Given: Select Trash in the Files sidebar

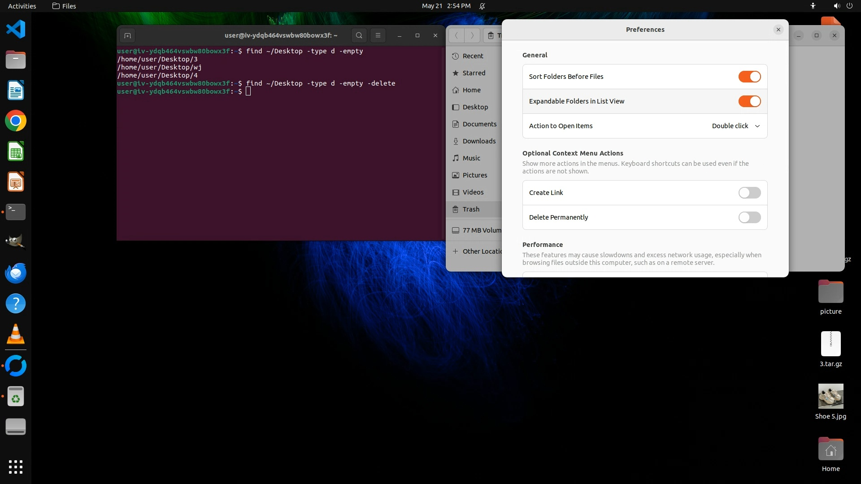Looking at the screenshot, I should 471,209.
